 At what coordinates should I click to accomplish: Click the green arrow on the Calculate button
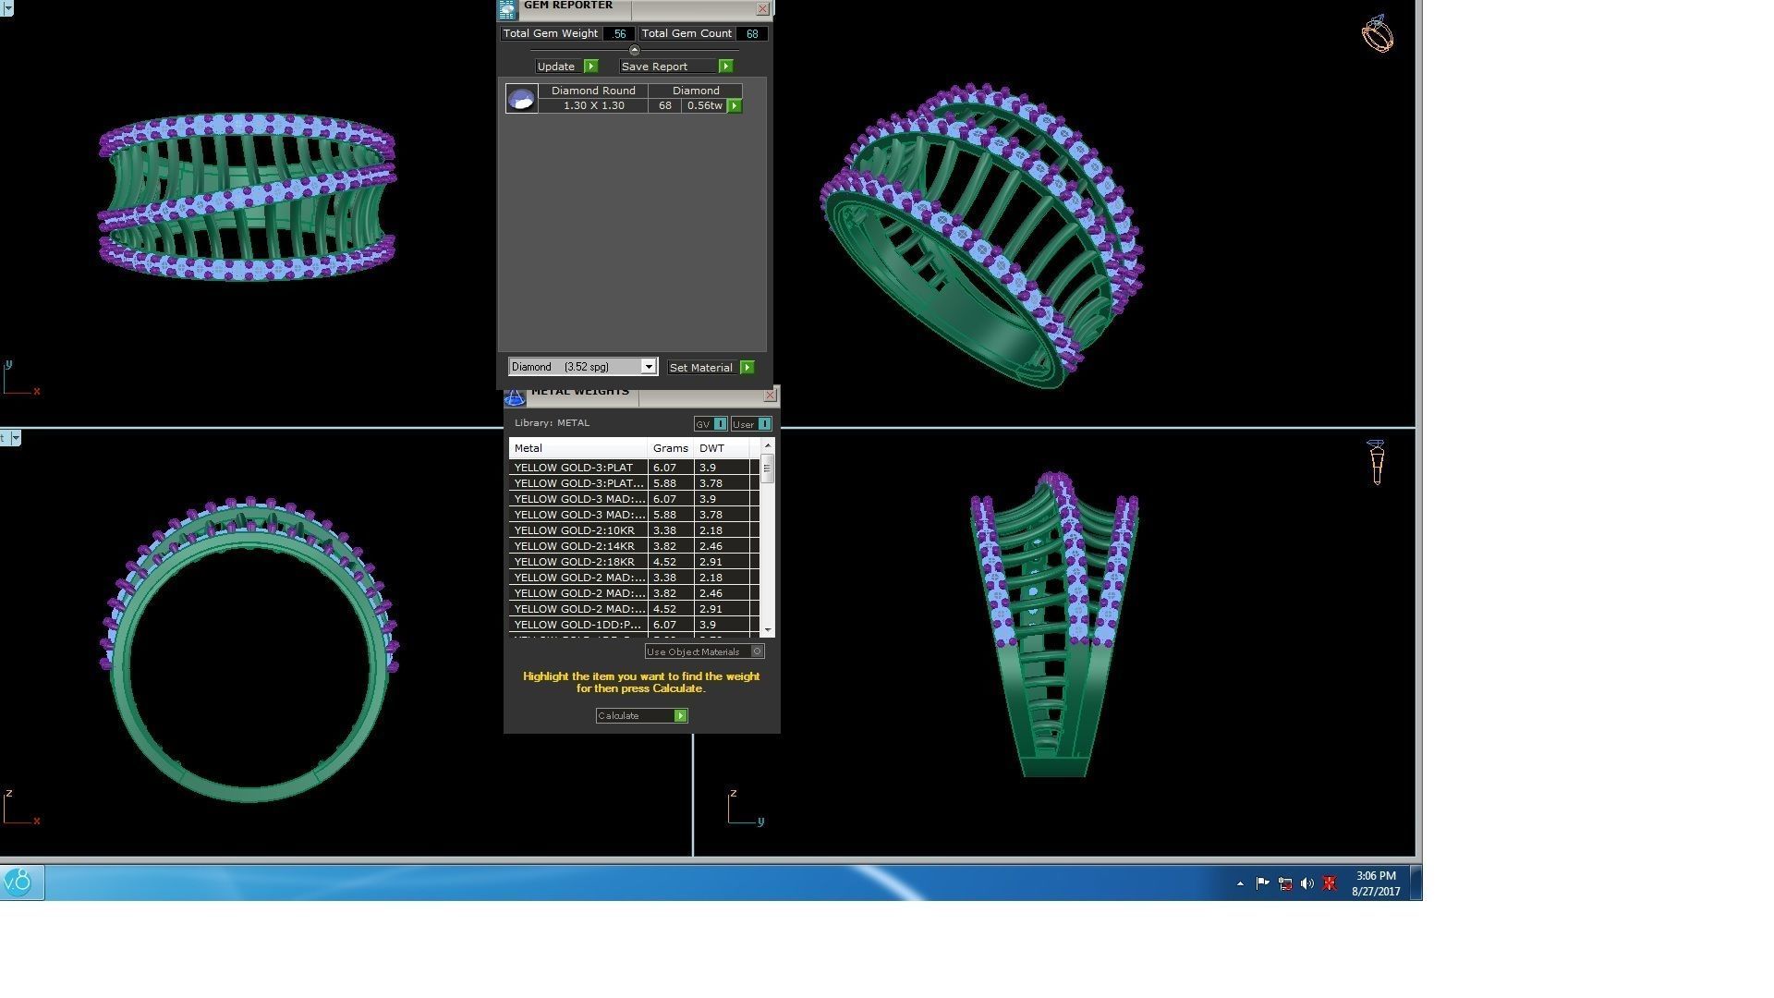click(681, 716)
